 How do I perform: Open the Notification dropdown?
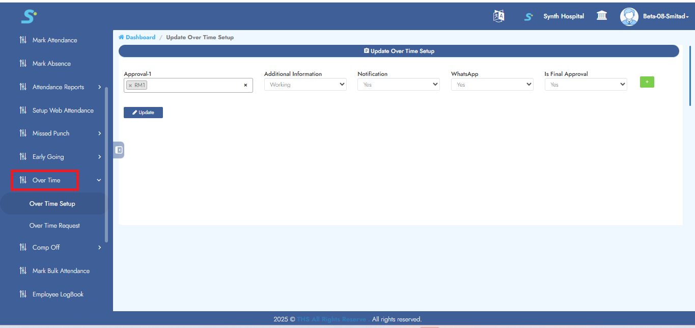tap(398, 85)
